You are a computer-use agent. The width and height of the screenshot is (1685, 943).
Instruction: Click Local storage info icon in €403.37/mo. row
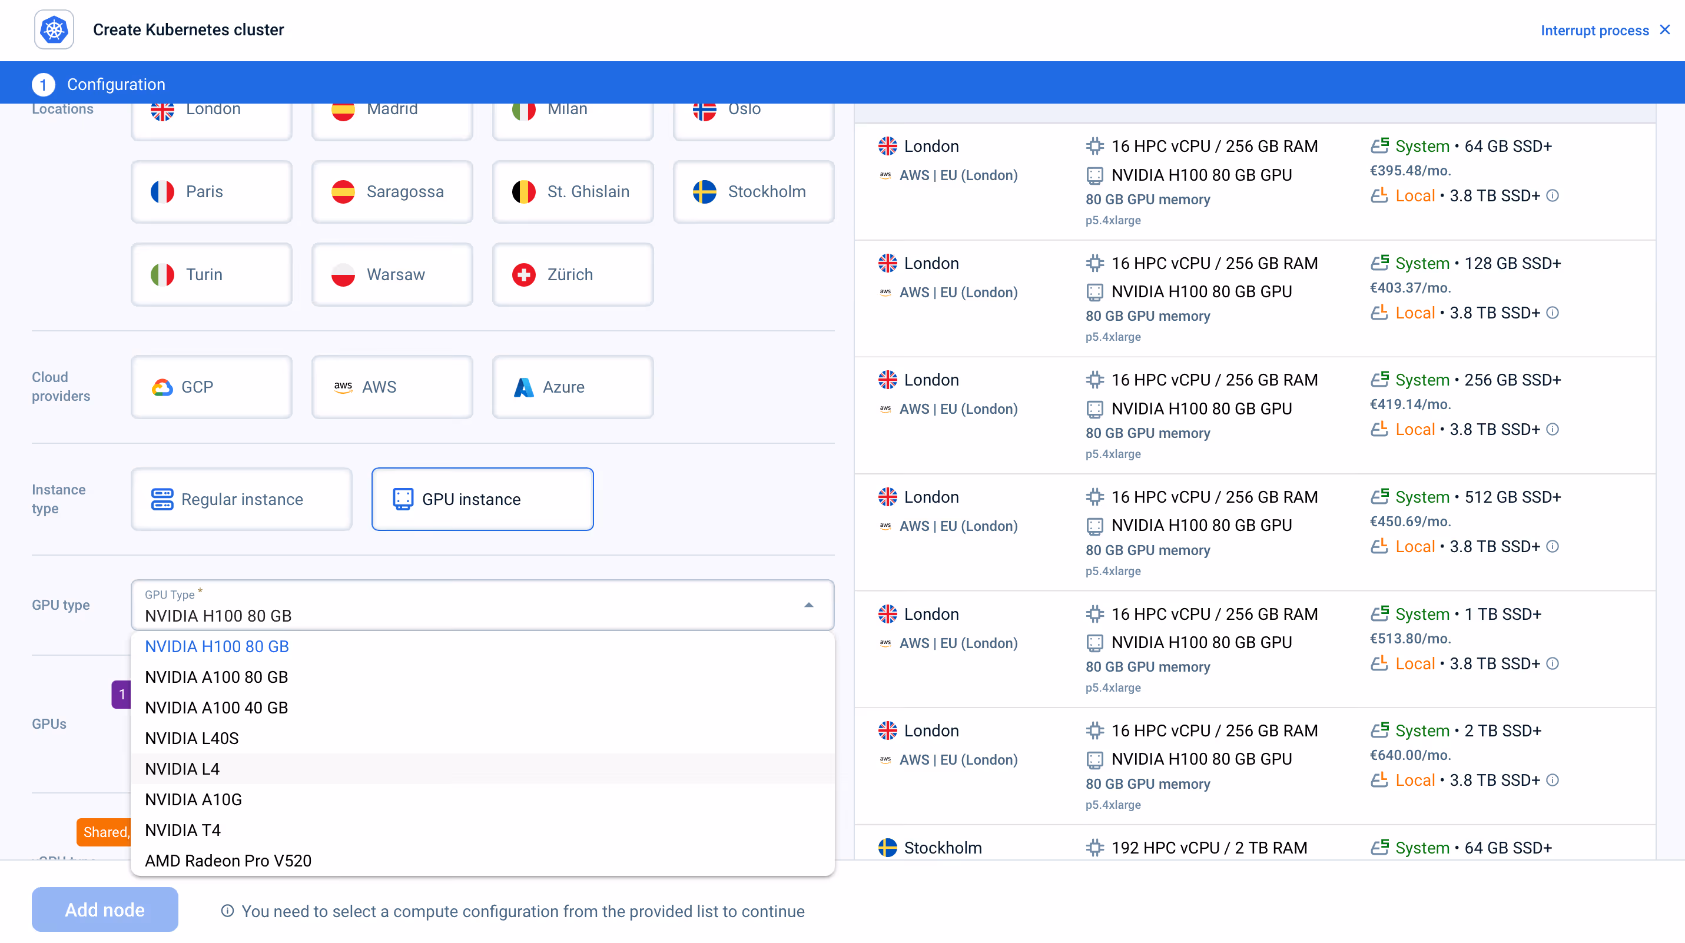(x=1552, y=313)
